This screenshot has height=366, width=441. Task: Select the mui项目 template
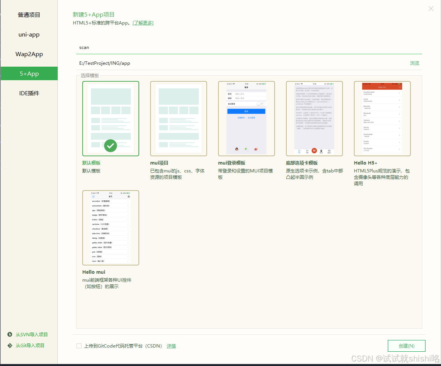click(x=178, y=118)
